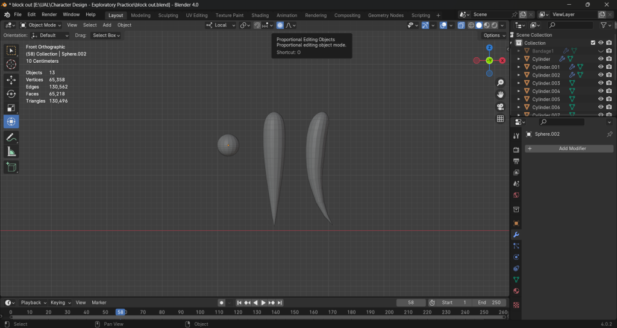
Task: Hide Cylinder.003 in viewport
Action: [601, 83]
